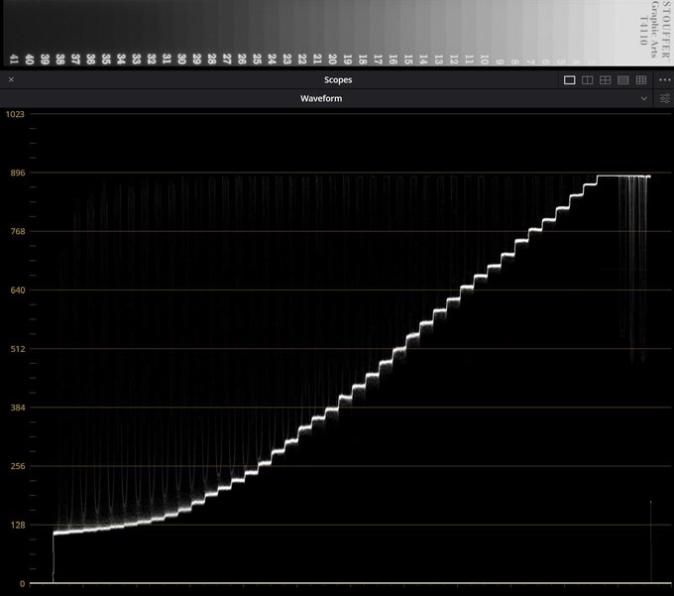Open the Waveform scope type selector
The width and height of the screenshot is (674, 596).
pos(321,98)
